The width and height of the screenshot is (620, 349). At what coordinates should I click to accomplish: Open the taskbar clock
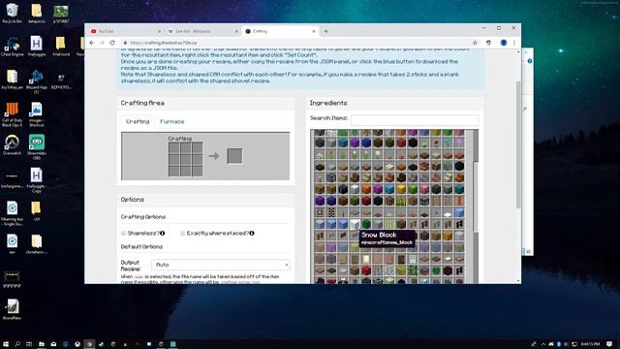pos(590,344)
